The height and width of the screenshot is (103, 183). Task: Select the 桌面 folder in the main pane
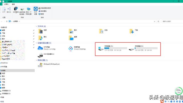click(x=73, y=38)
